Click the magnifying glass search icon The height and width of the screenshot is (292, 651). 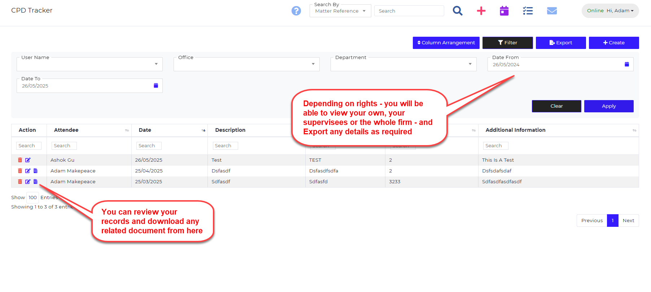coord(458,11)
